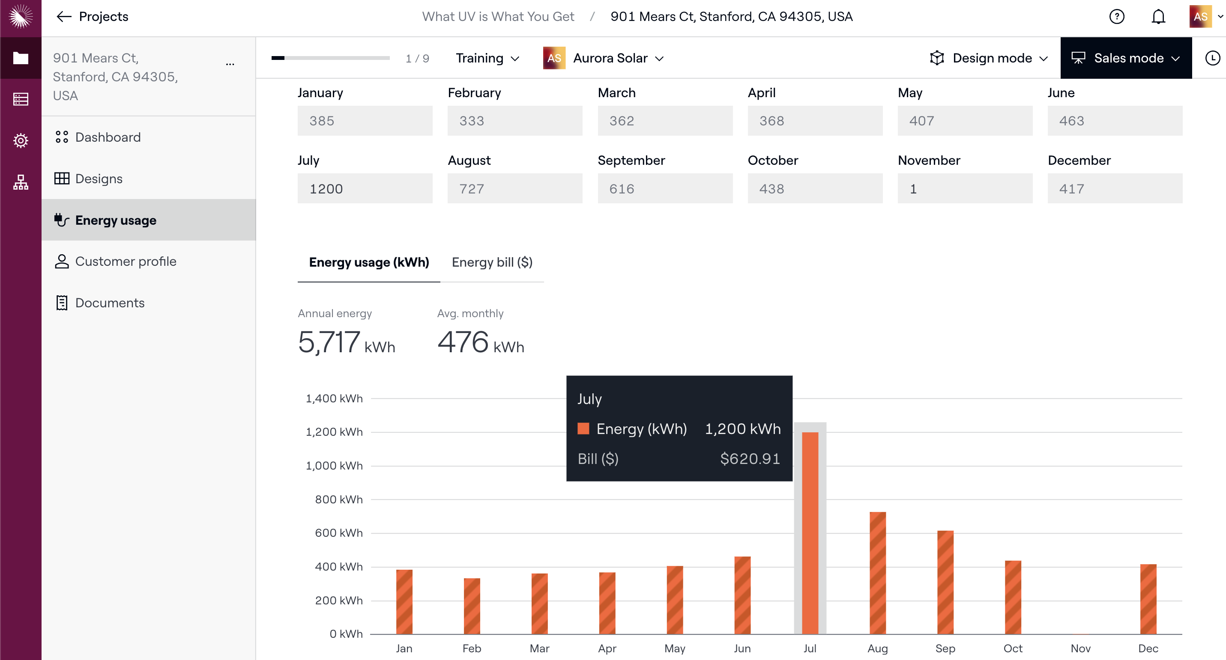Open the settings gear icon in left rail
This screenshot has width=1226, height=660.
pyautogui.click(x=21, y=140)
